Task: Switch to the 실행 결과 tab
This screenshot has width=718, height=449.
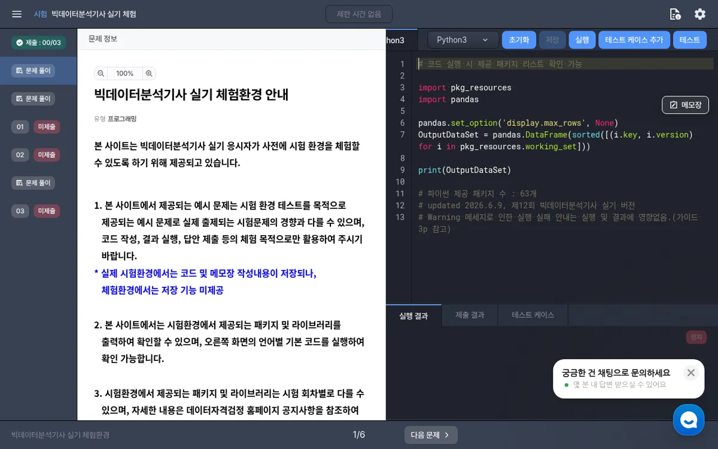Action: 413,315
